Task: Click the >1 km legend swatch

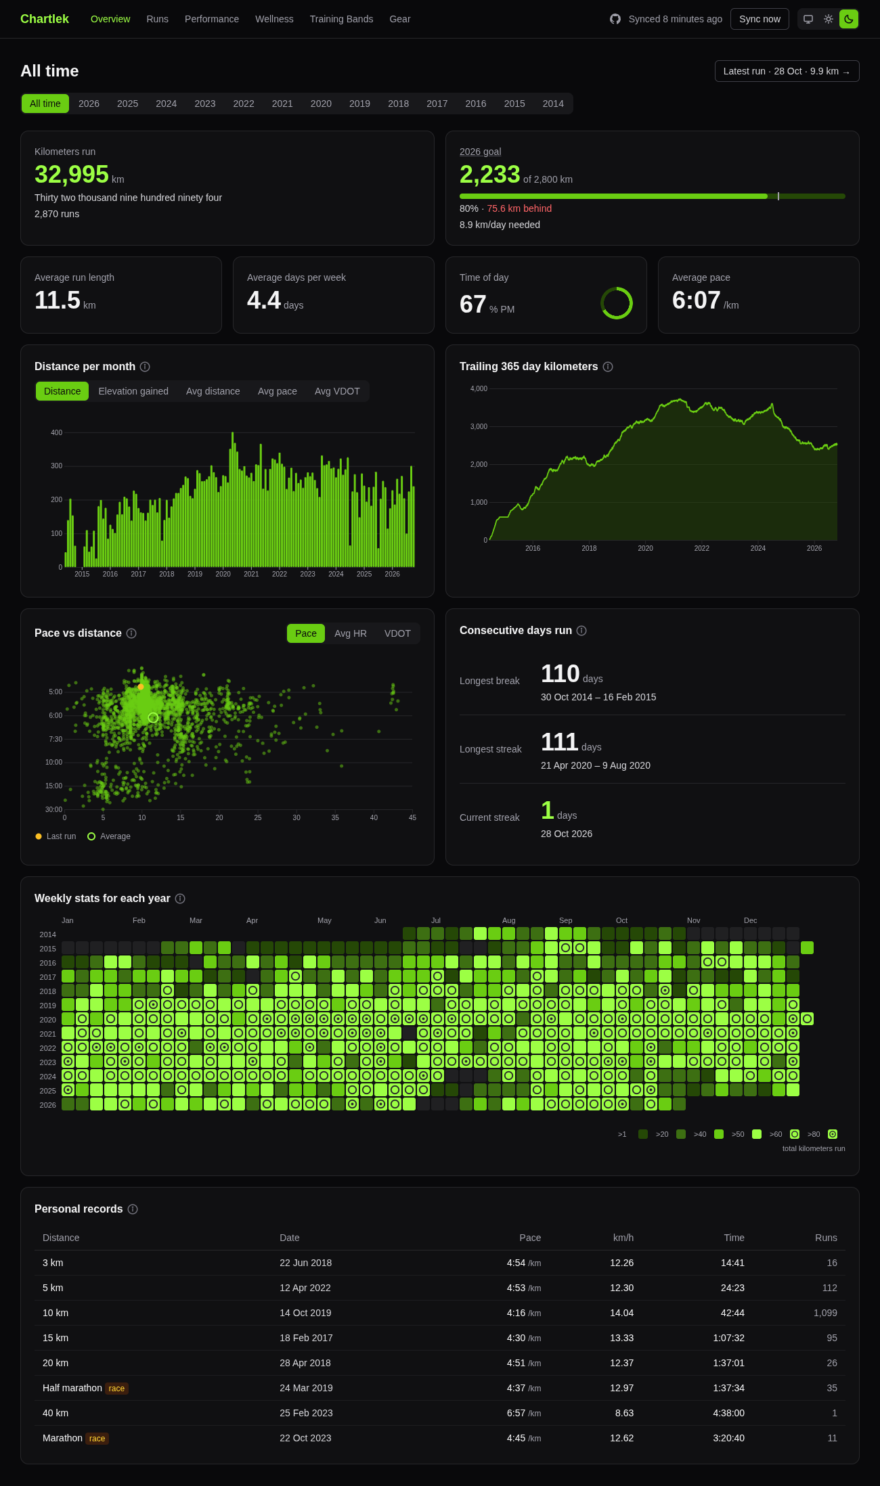Action: click(x=643, y=1134)
